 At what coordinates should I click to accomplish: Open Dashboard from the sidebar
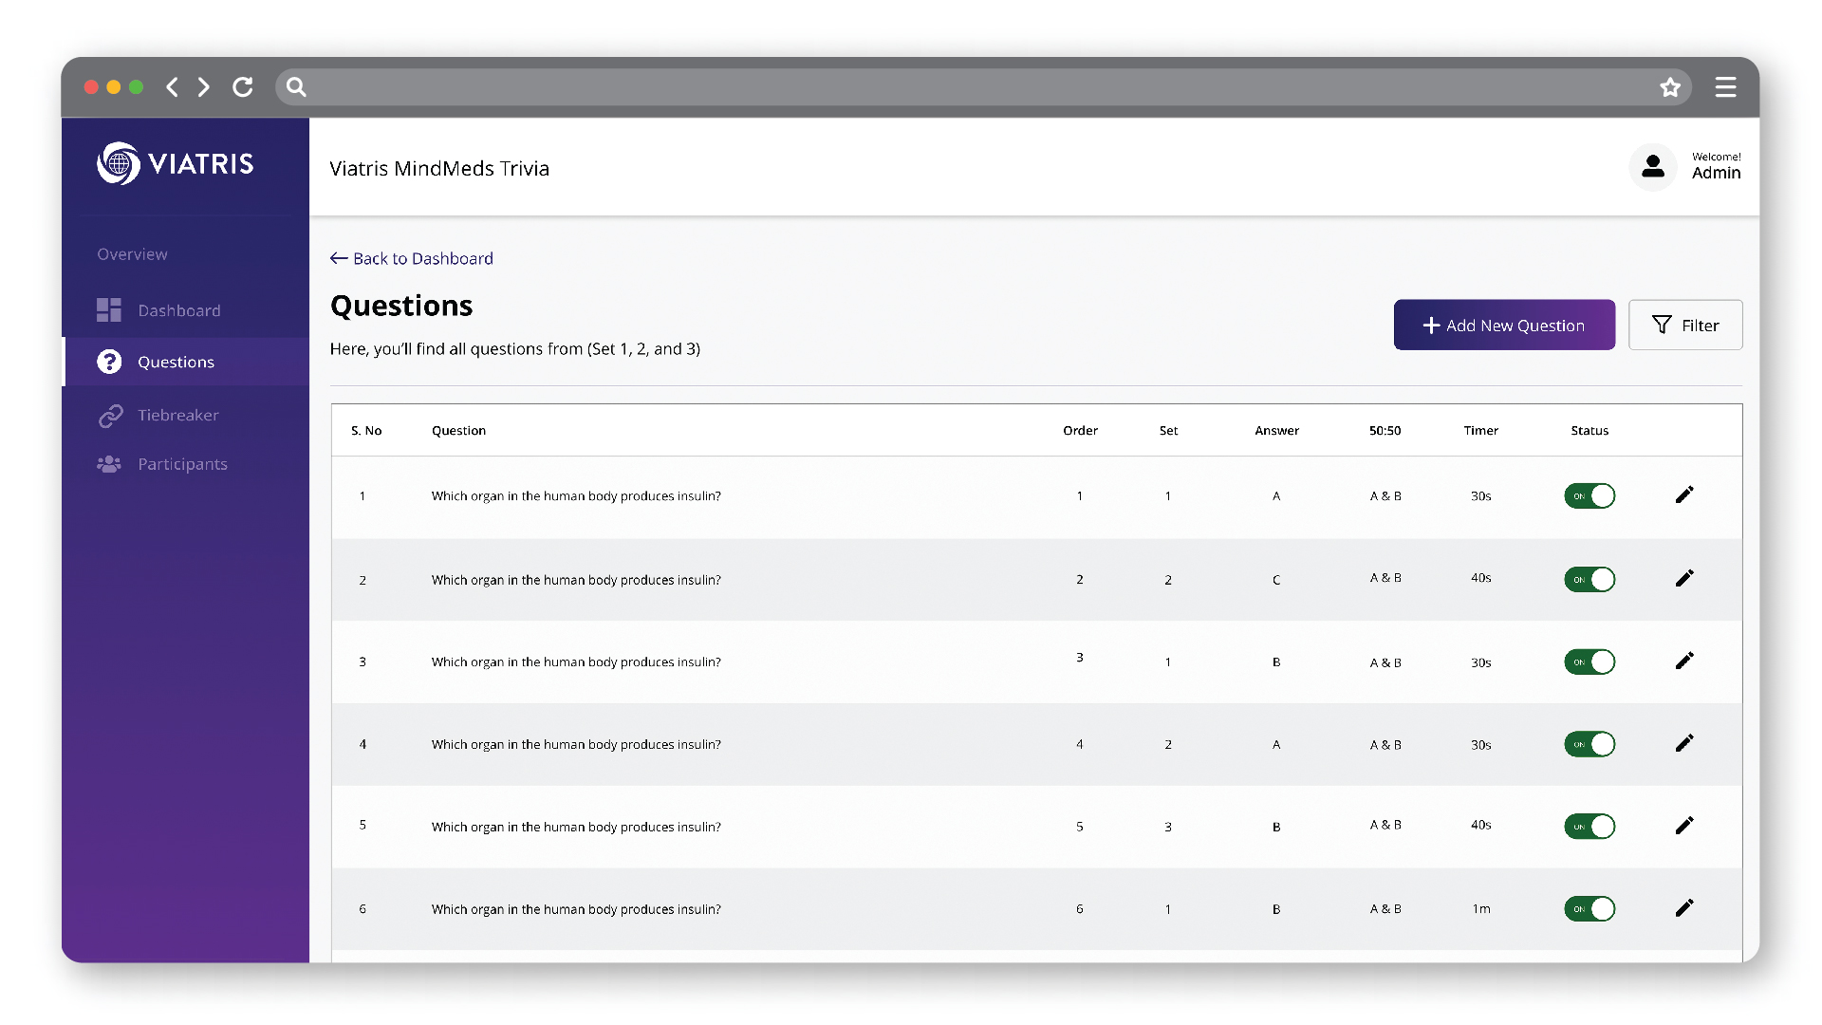[178, 310]
